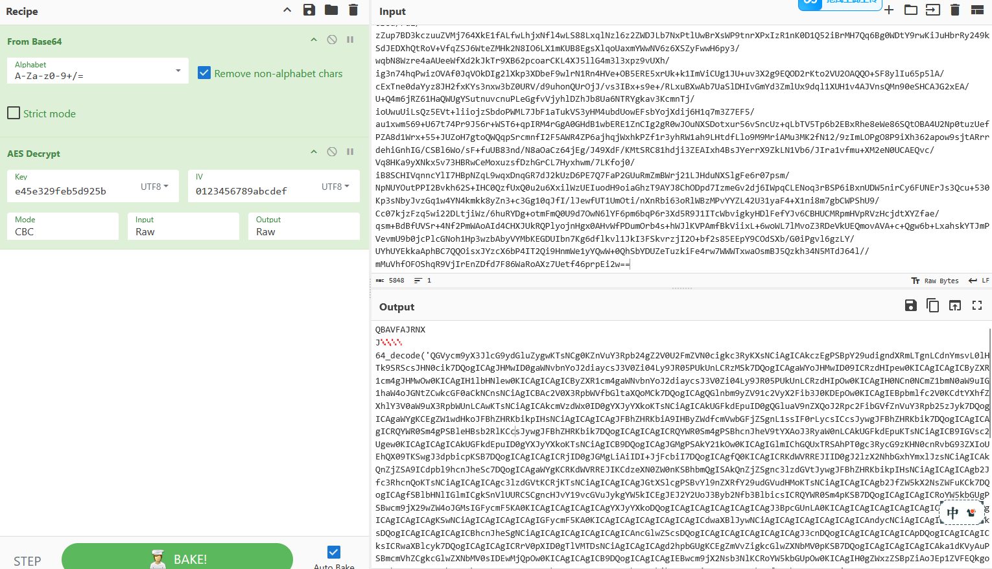
Task: Replace input with output
Action: tap(955, 305)
